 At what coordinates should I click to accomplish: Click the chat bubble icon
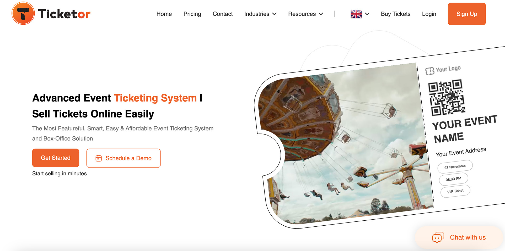[438, 237]
